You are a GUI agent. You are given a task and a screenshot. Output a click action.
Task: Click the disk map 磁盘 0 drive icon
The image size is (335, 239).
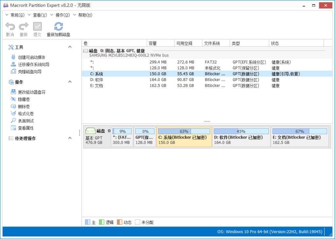pyautogui.click(x=90, y=131)
